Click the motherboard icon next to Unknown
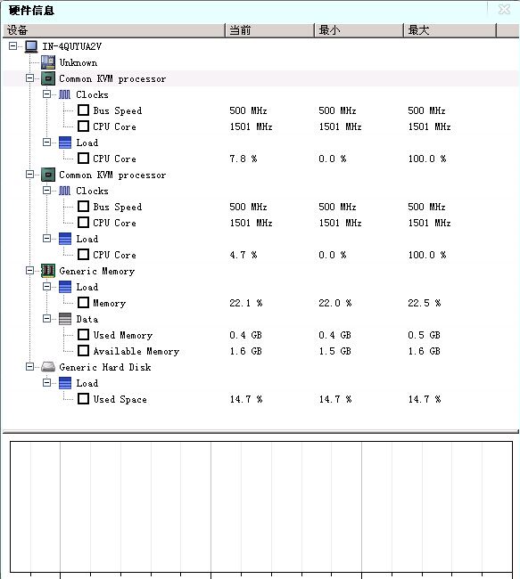Screen dimensions: 520x579 click(47, 62)
